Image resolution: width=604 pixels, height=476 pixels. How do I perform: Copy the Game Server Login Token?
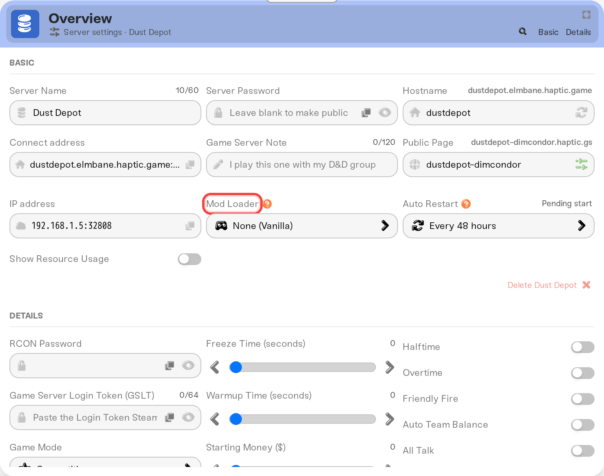[169, 417]
